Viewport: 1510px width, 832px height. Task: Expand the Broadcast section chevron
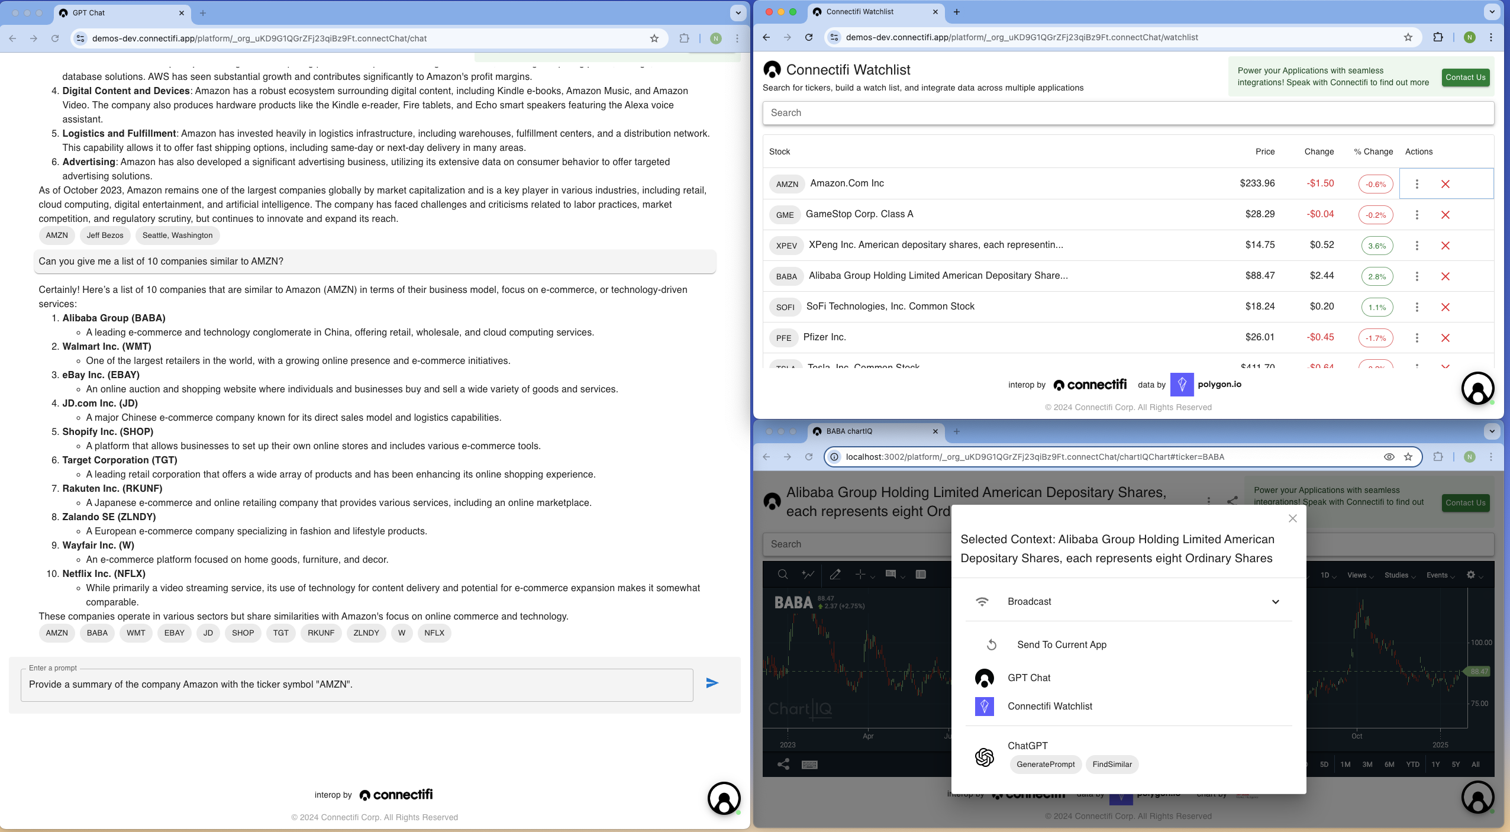(x=1275, y=602)
